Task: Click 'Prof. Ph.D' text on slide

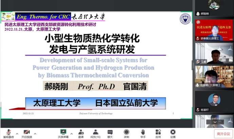Action: (96, 87)
